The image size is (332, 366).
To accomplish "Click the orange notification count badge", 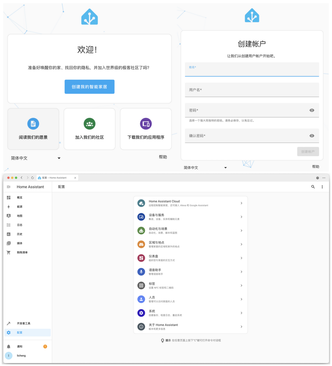I will tap(45, 347).
